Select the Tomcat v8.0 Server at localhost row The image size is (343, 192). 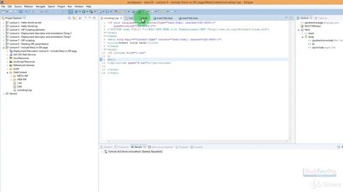[x=135, y=151]
